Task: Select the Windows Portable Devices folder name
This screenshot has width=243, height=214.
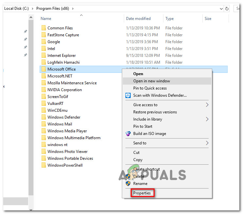Action: (x=70, y=158)
